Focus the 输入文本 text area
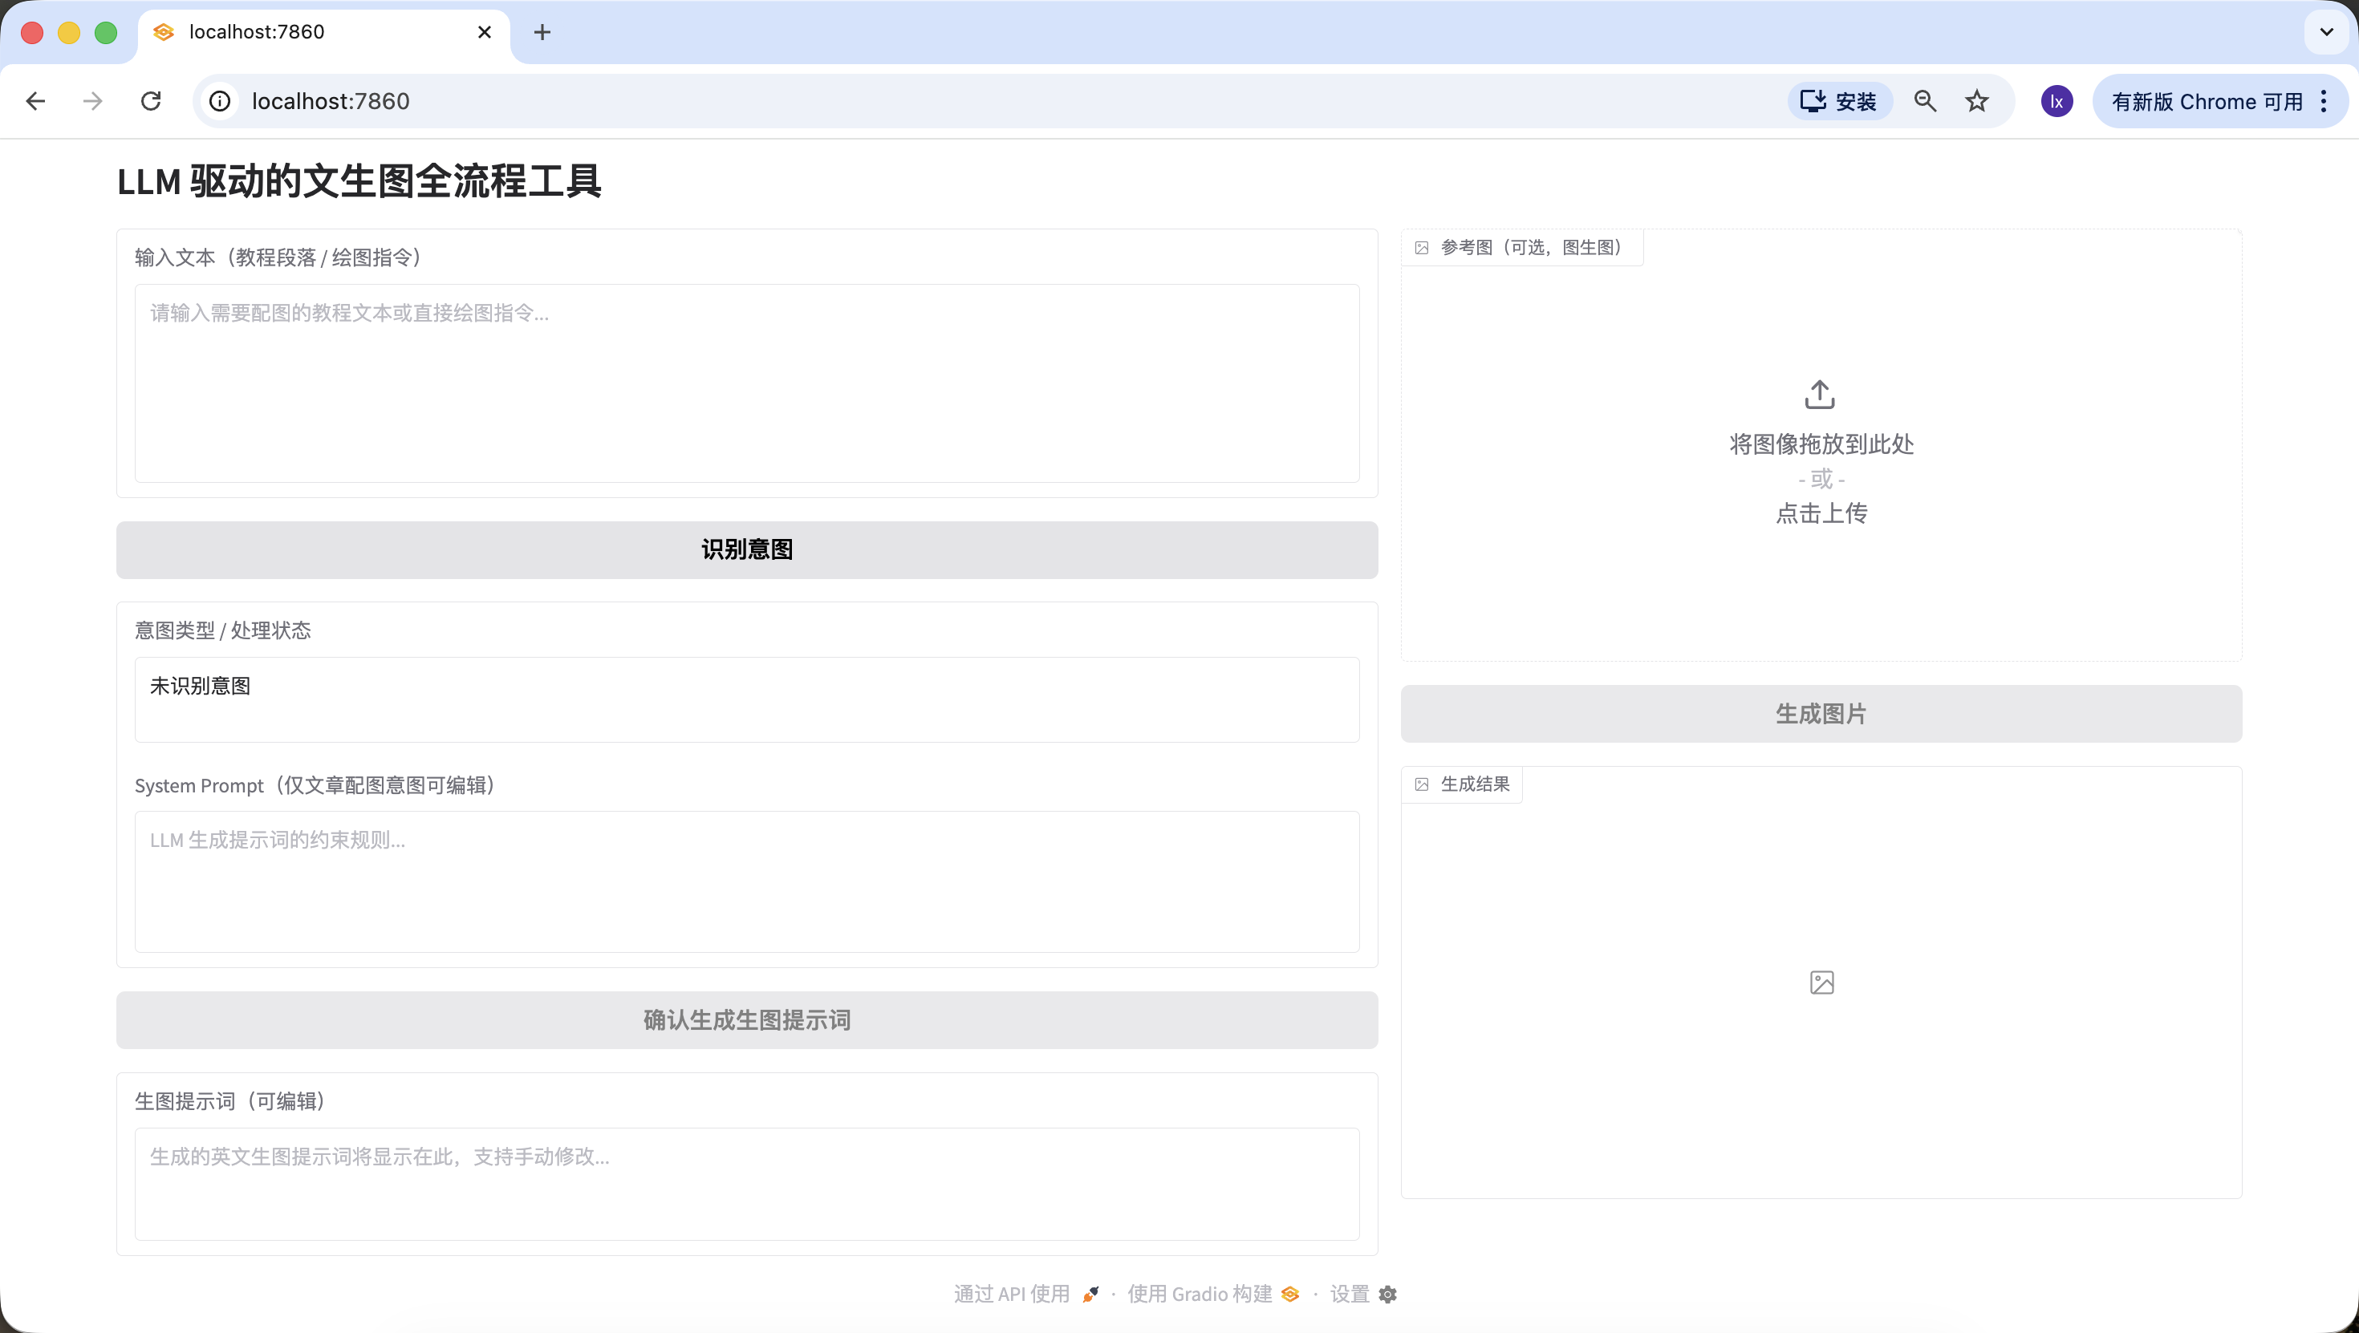 point(746,383)
